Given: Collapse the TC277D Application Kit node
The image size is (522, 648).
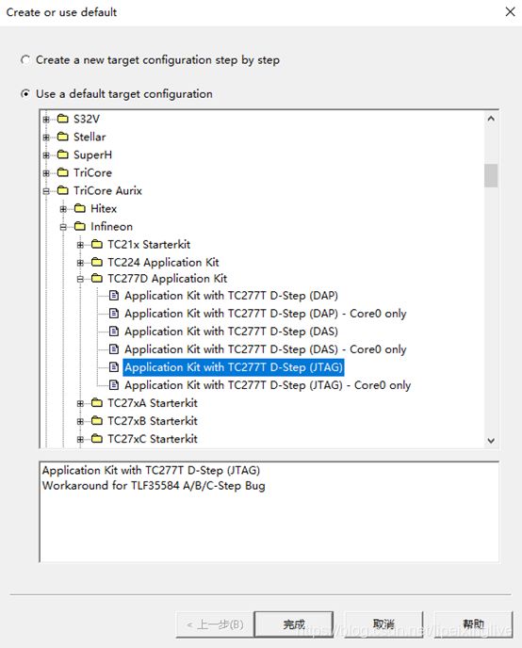Looking at the screenshot, I should 80,279.
